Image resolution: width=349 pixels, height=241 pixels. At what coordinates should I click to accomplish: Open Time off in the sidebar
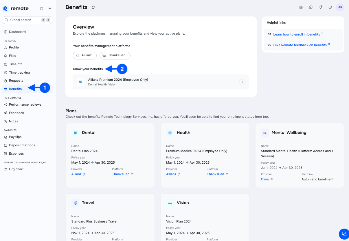(x=27, y=64)
